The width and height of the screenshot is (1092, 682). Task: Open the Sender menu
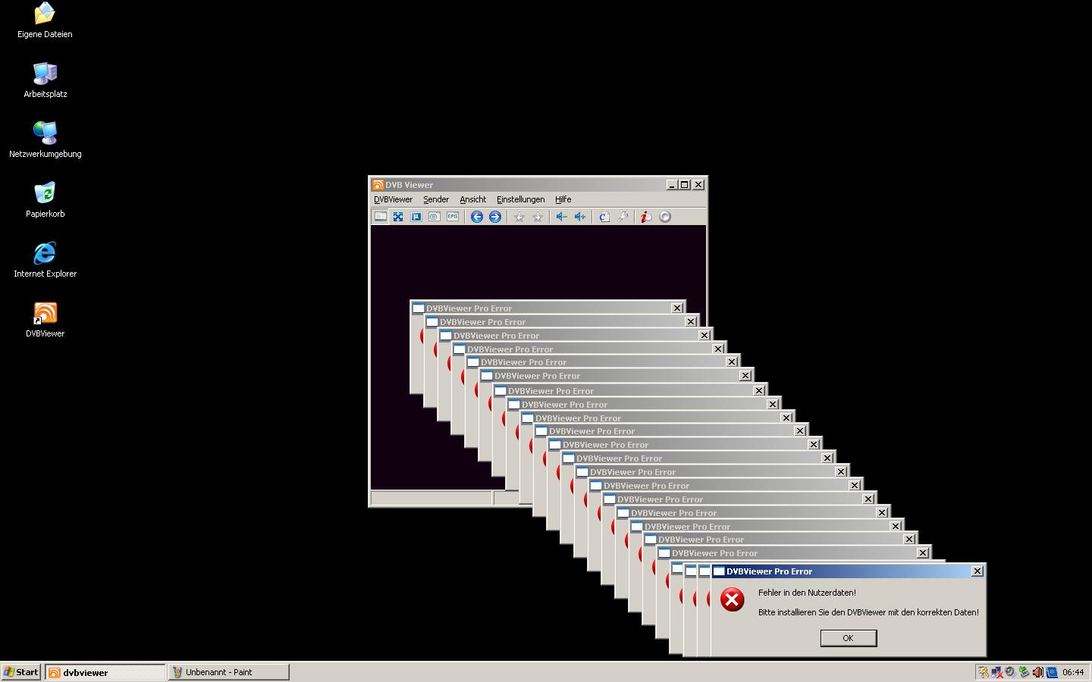click(x=436, y=199)
